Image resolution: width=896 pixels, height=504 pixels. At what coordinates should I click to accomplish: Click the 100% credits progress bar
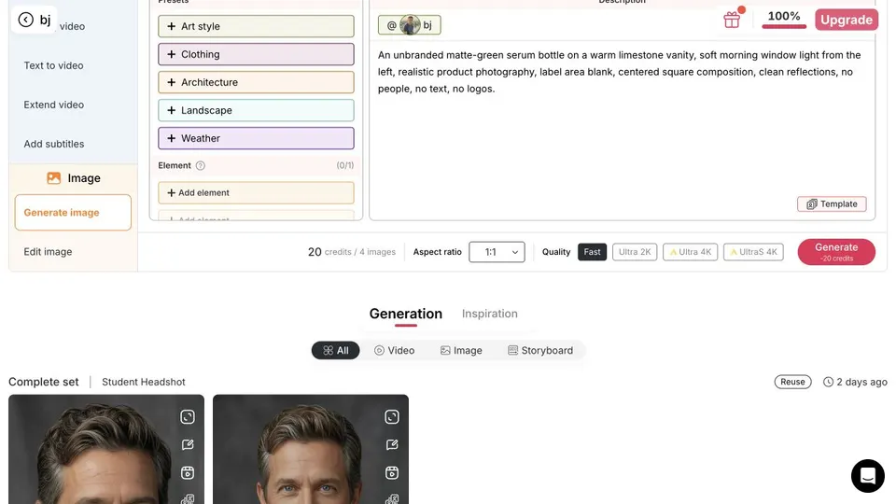click(x=784, y=26)
